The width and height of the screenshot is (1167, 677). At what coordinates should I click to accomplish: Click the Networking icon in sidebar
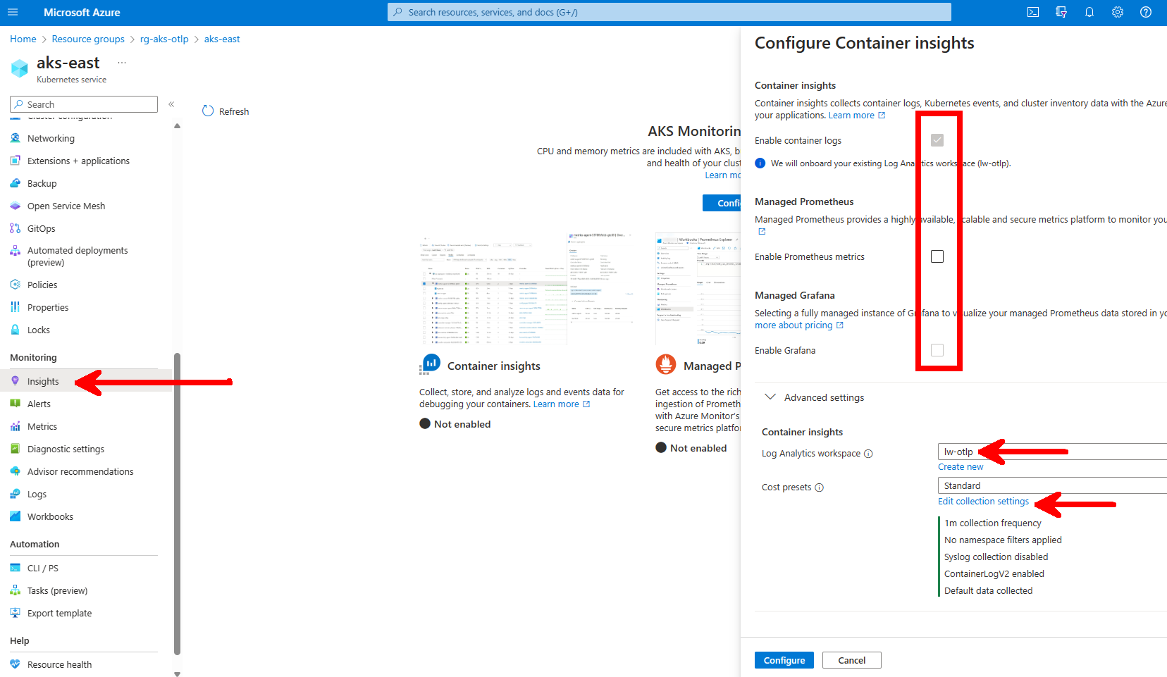(16, 138)
